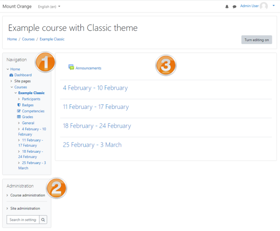This screenshot has width=280, height=231.
Task: Click the Search in settings input field
Action: tap(22, 220)
